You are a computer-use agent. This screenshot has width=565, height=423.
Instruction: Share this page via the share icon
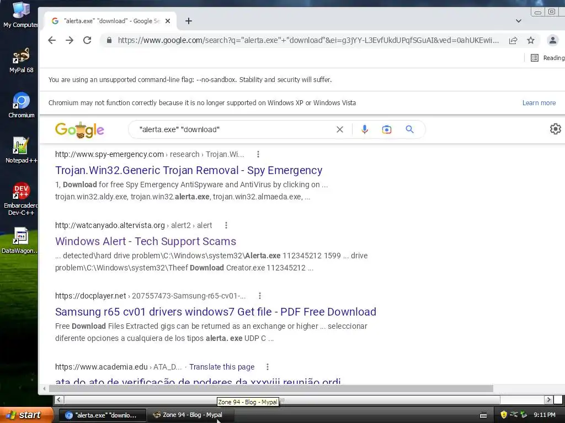513,40
